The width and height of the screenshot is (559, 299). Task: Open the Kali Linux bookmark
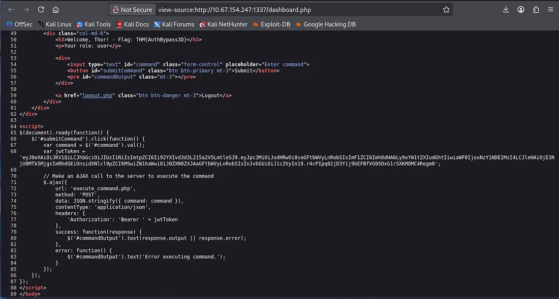click(53, 24)
